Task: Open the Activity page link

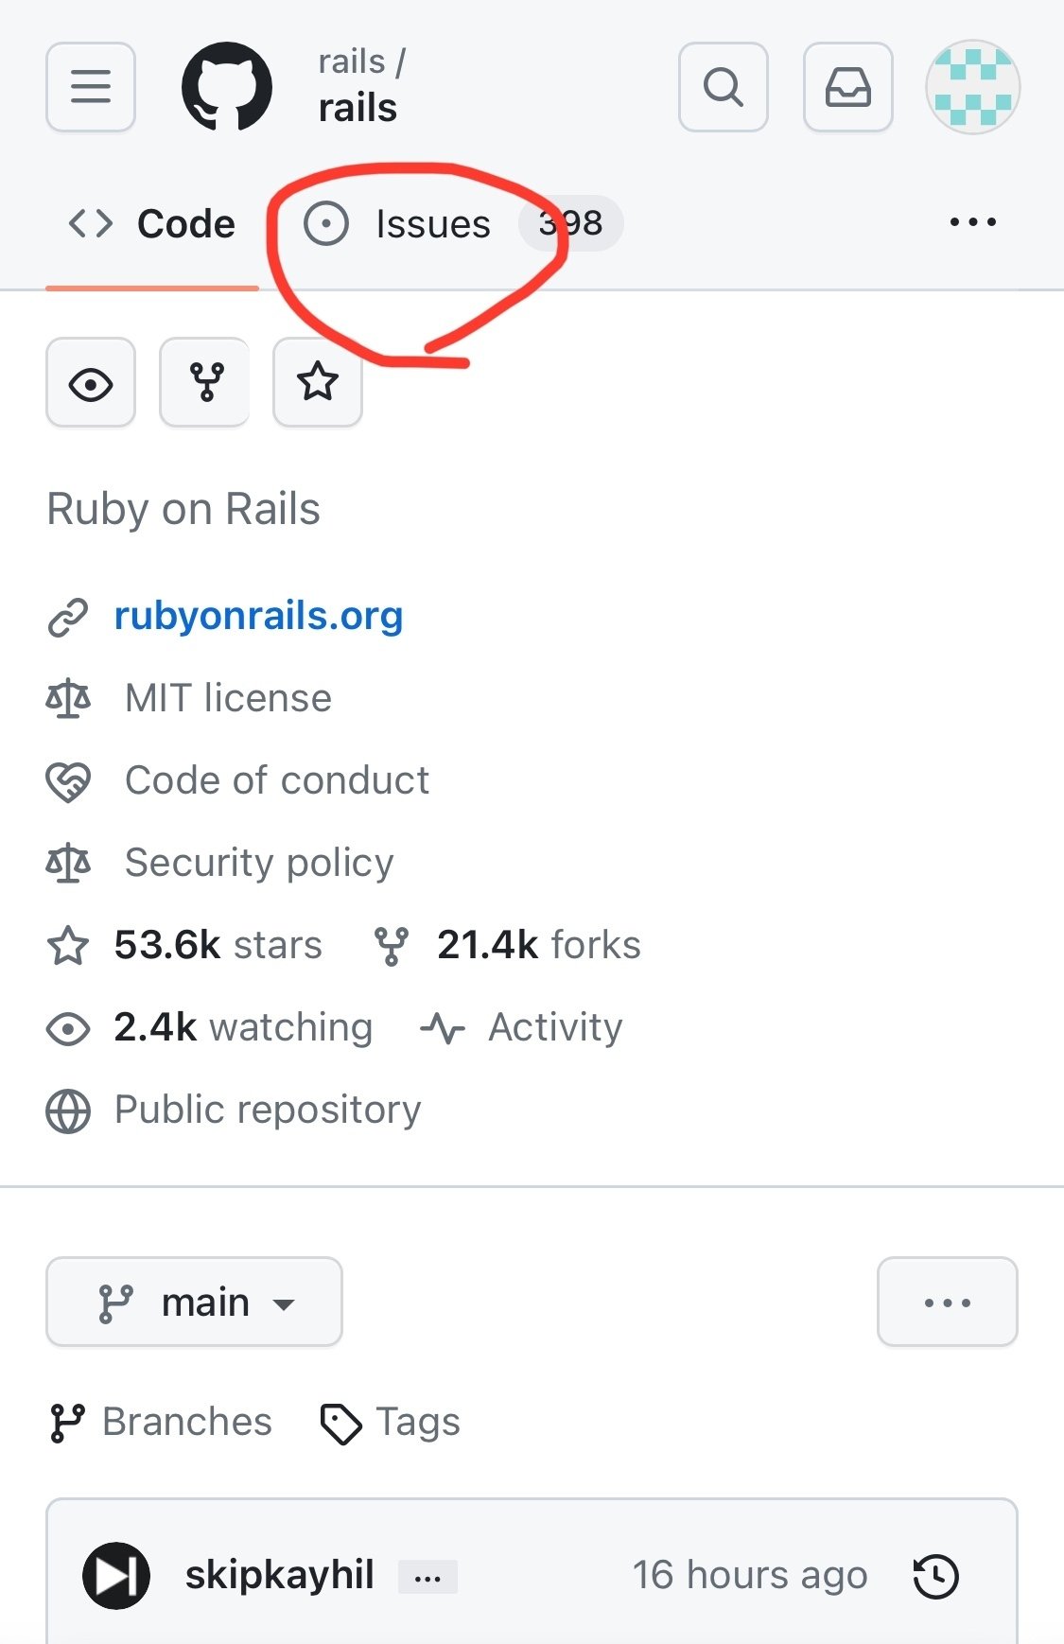Action: 554,1027
